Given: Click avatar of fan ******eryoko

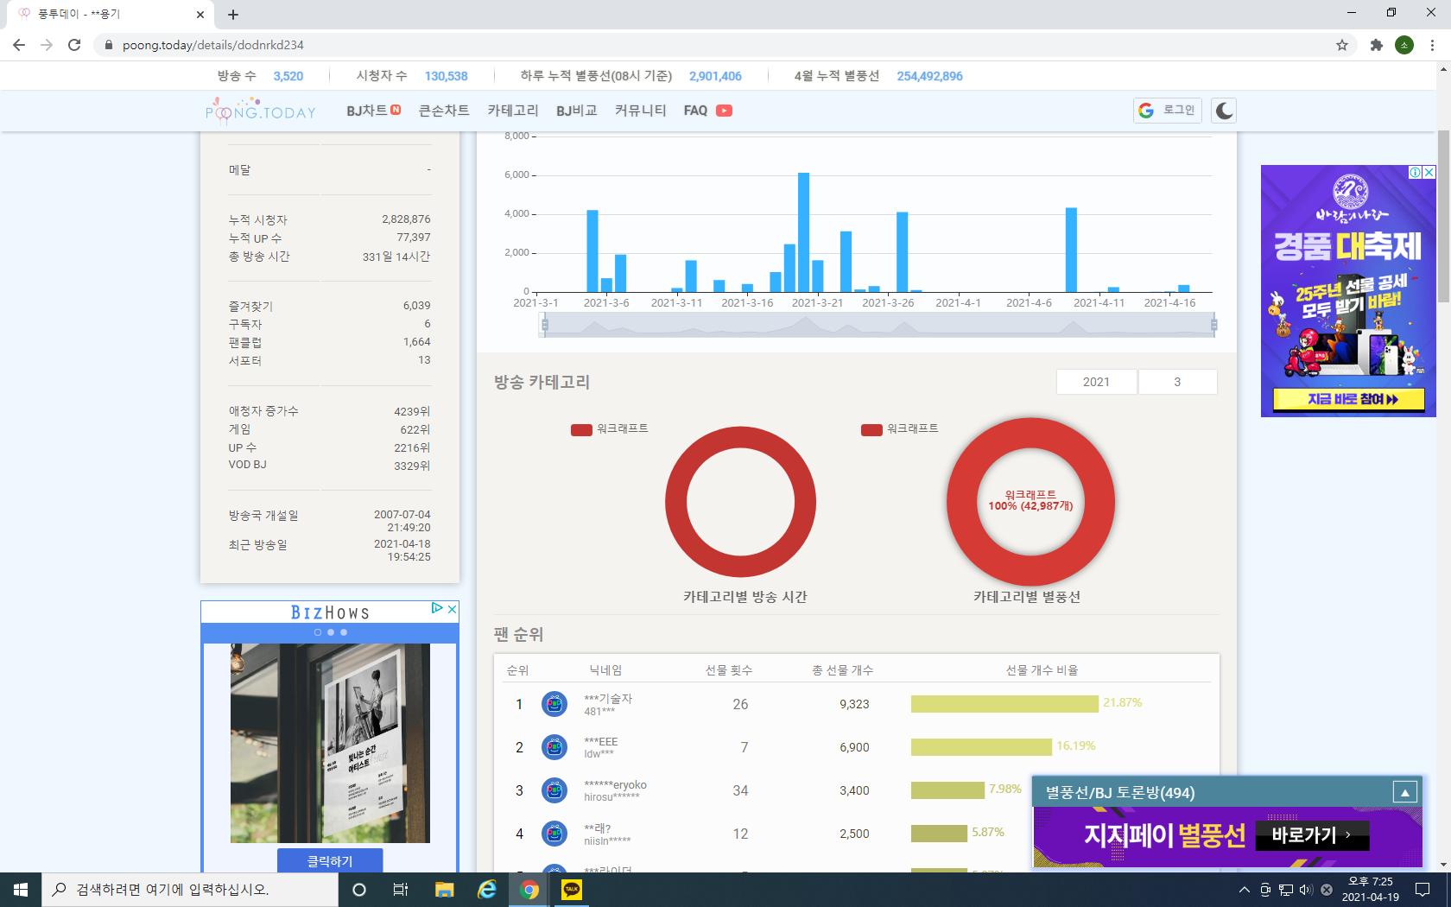Looking at the screenshot, I should (554, 790).
